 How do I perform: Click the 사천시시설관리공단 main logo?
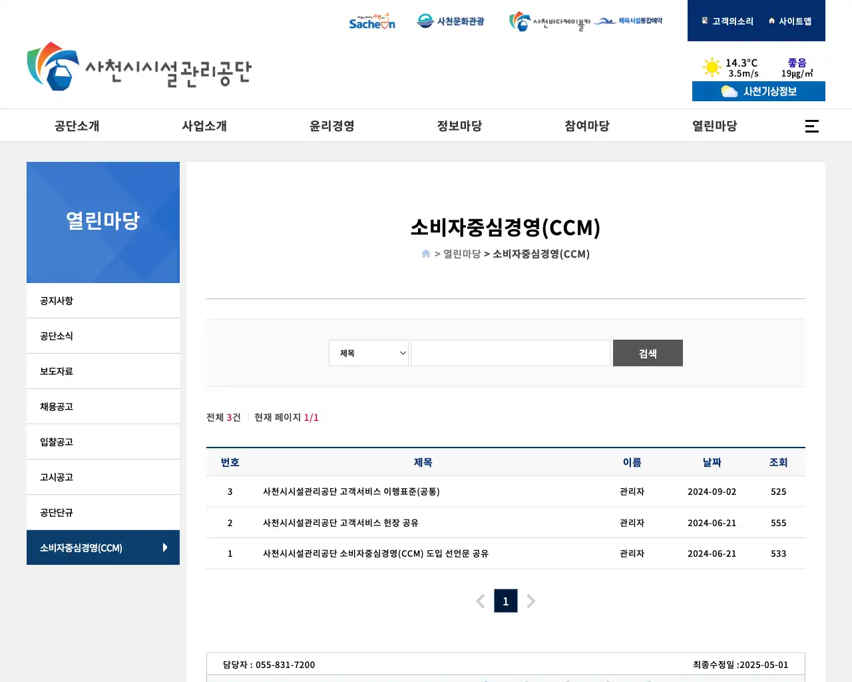(139, 67)
